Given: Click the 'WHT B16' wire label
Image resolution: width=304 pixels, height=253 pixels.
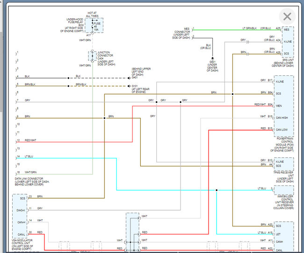Looking at the screenshot, I should coord(266,116).
